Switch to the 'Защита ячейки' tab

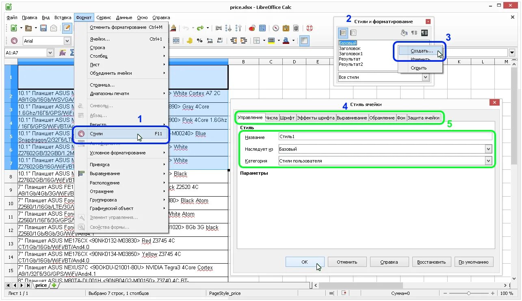point(424,118)
